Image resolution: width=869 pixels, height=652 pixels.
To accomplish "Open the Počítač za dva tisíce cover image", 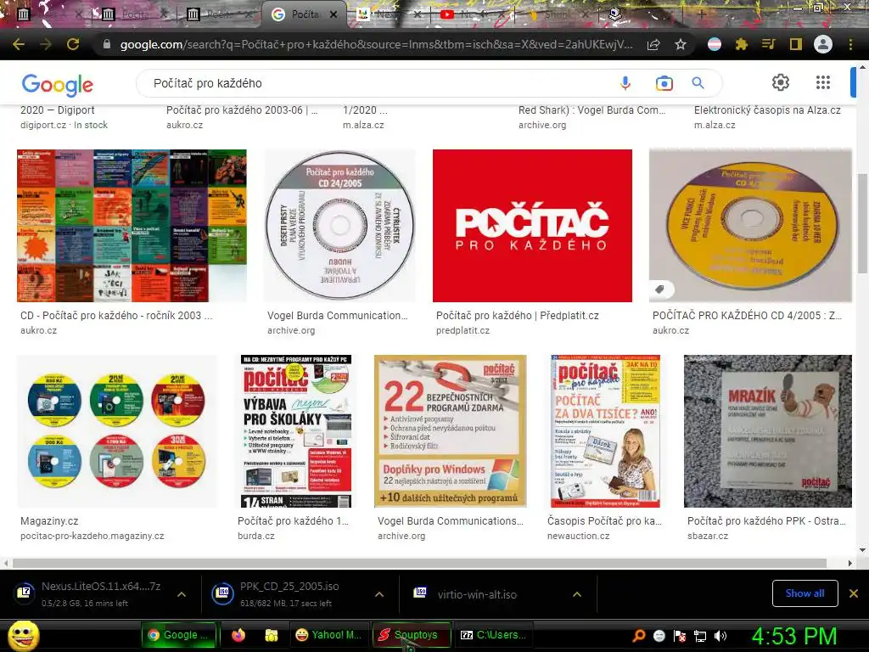I will pyautogui.click(x=605, y=431).
